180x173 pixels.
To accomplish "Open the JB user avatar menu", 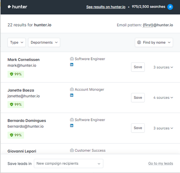I will [x=170, y=7].
